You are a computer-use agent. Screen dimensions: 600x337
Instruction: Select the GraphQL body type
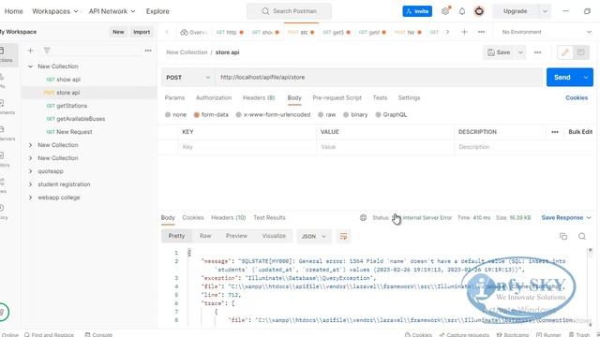pyautogui.click(x=378, y=114)
